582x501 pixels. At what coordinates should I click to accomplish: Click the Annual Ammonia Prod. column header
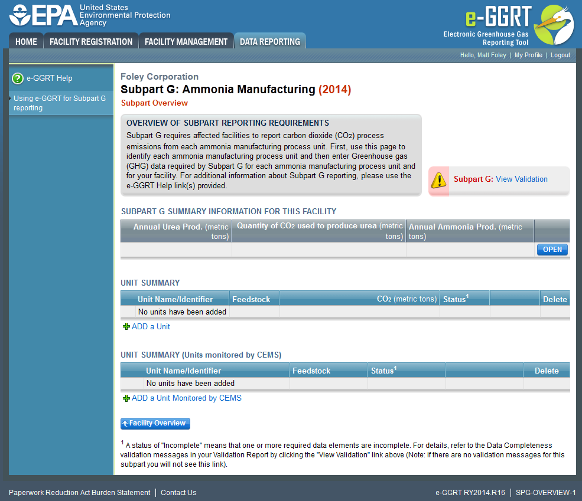(470, 231)
